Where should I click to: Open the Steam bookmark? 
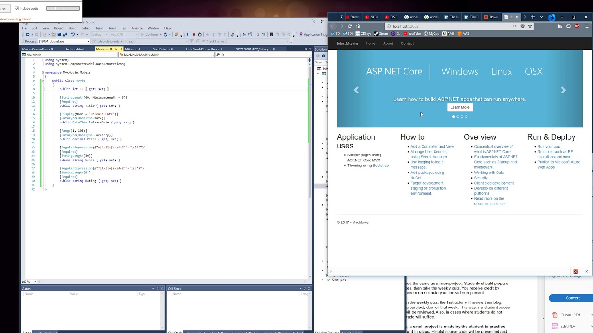381,33
